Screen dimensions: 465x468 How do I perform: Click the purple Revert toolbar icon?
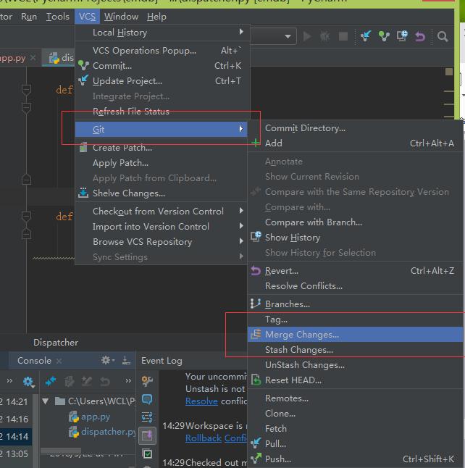[x=420, y=36]
